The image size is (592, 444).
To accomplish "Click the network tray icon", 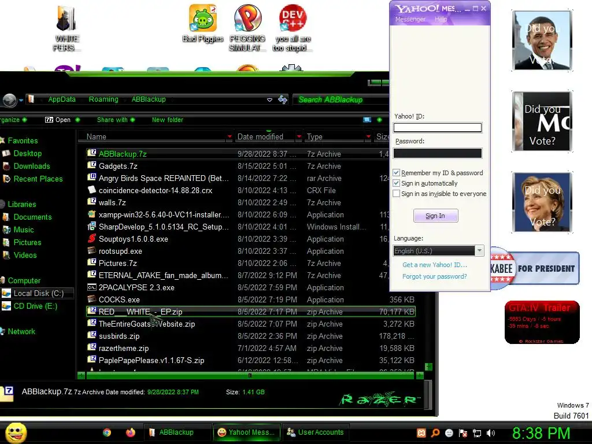I will point(477,433).
